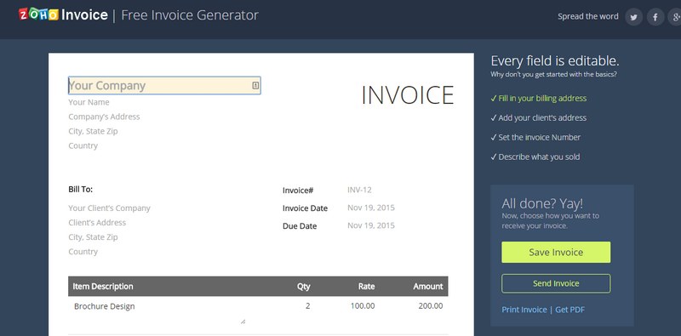The height and width of the screenshot is (336, 681).
Task: Click the 'Free Invoice Generator' heading
Action: pyautogui.click(x=190, y=15)
